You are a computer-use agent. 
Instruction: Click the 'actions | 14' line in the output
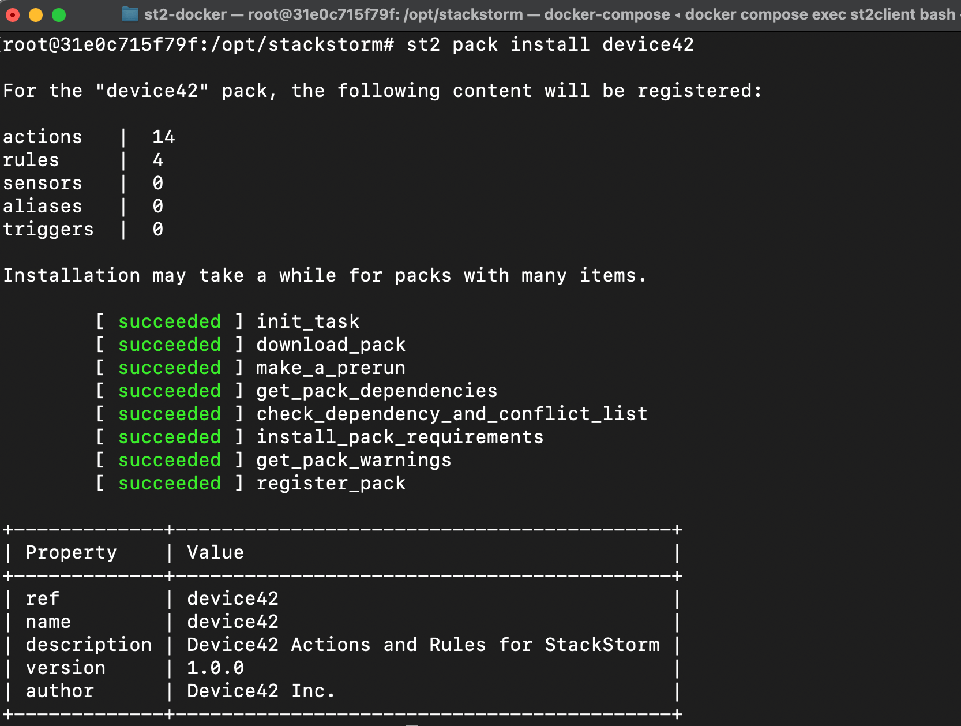[87, 137]
